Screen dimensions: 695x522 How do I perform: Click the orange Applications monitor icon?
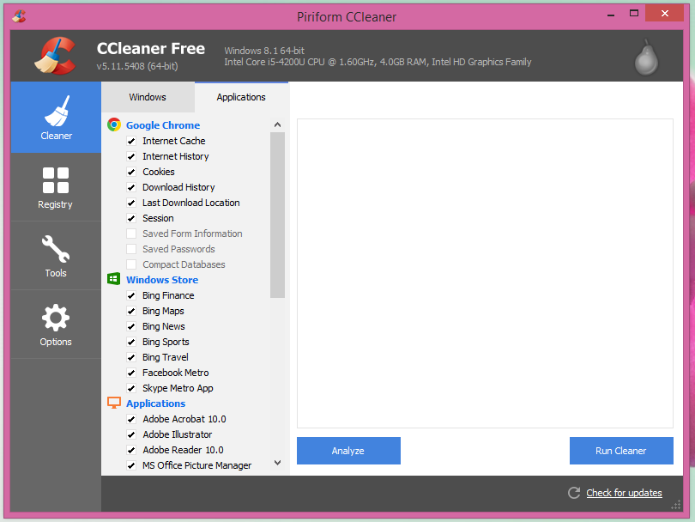114,403
